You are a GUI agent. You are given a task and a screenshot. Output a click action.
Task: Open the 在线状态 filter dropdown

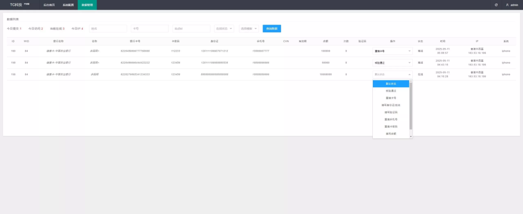pos(224,29)
